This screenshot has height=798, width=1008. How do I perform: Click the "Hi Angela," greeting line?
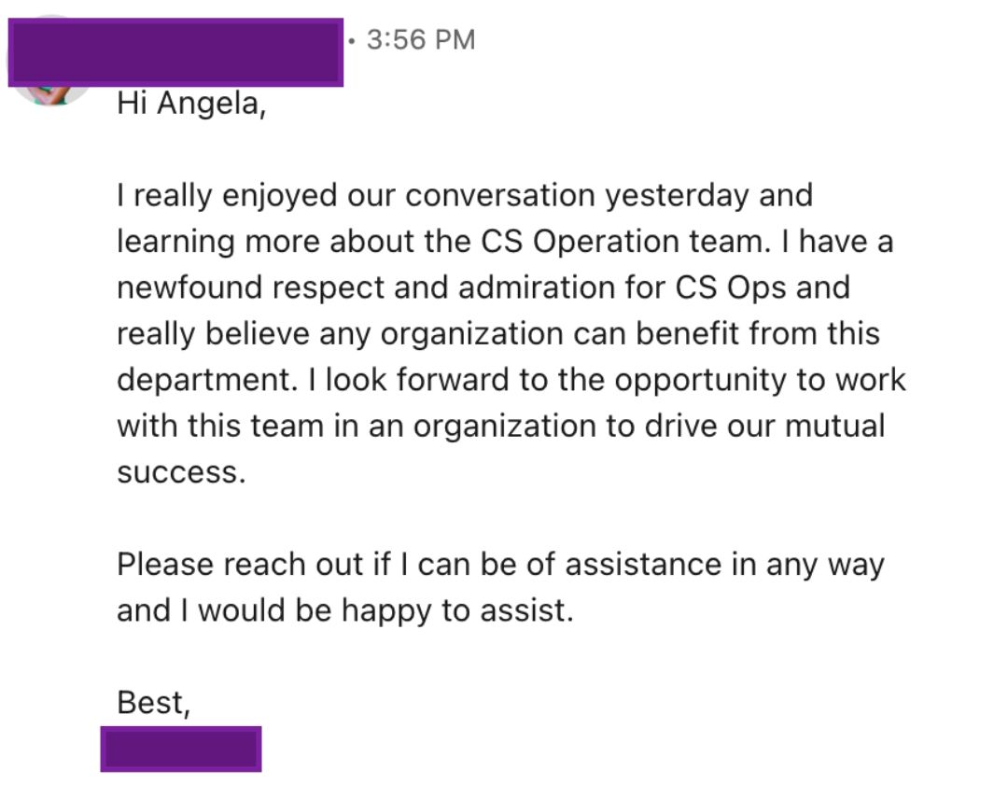click(x=191, y=103)
